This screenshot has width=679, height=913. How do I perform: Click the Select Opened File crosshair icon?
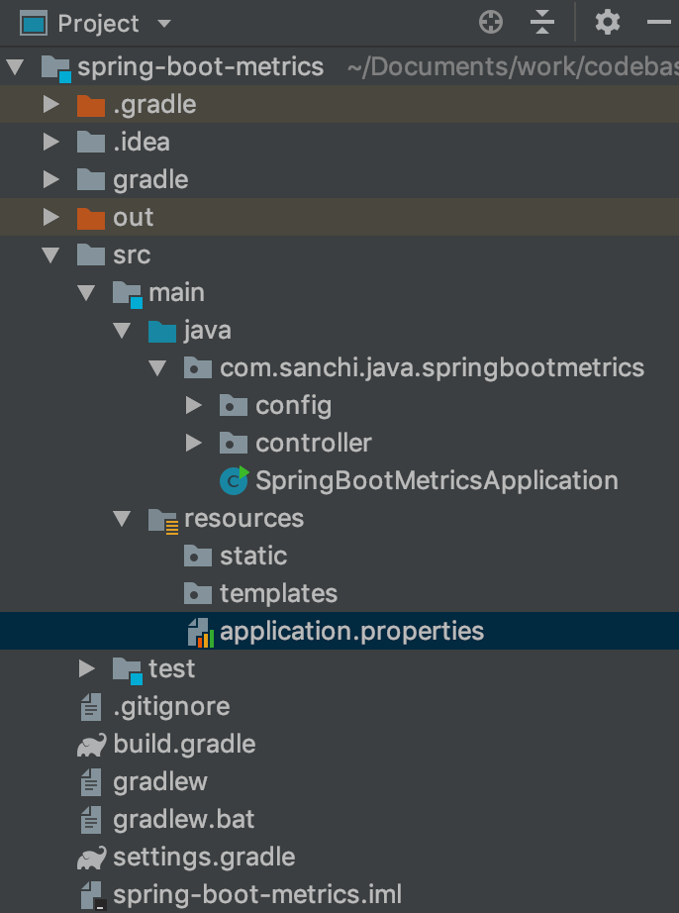pos(490,23)
